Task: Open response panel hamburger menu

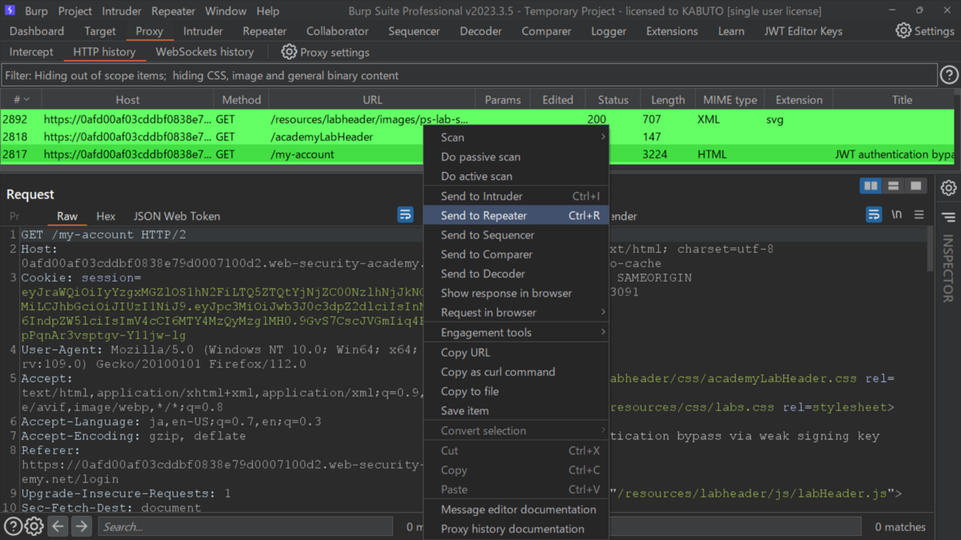Action: (x=919, y=214)
